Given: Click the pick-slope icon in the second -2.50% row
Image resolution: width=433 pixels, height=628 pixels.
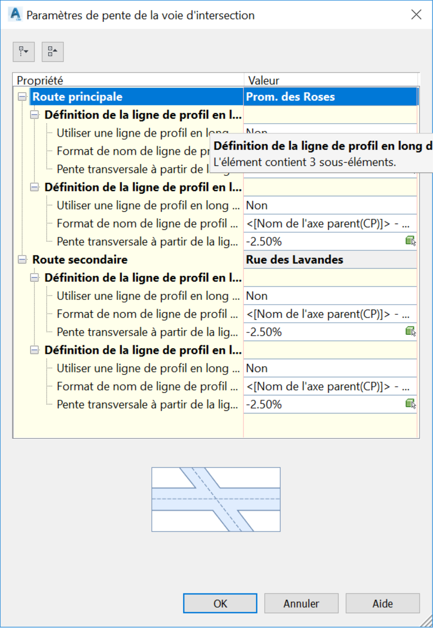Looking at the screenshot, I should 411,331.
